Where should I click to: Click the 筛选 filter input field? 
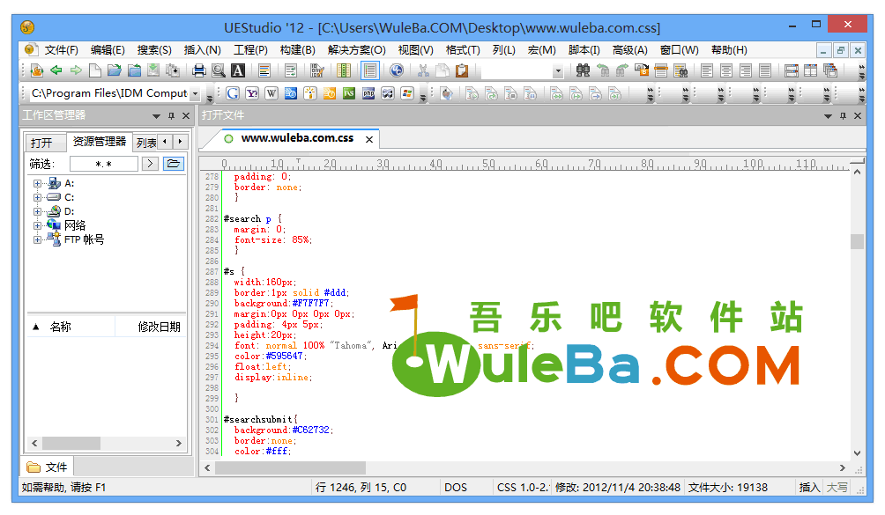coord(104,164)
